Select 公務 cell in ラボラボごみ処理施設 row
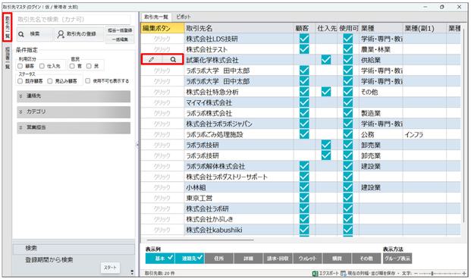The width and height of the screenshot is (471, 279). coord(381,134)
